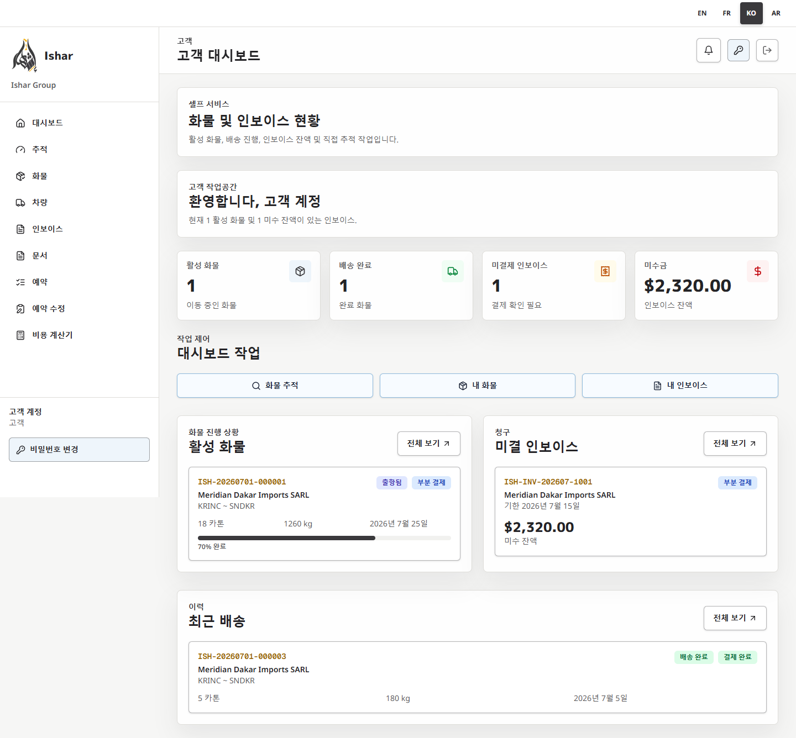Click 부분 결제 badge on the invoice
Screen dimensions: 796x738
(x=738, y=483)
